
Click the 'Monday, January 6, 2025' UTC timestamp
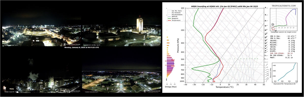click(x=82, y=48)
